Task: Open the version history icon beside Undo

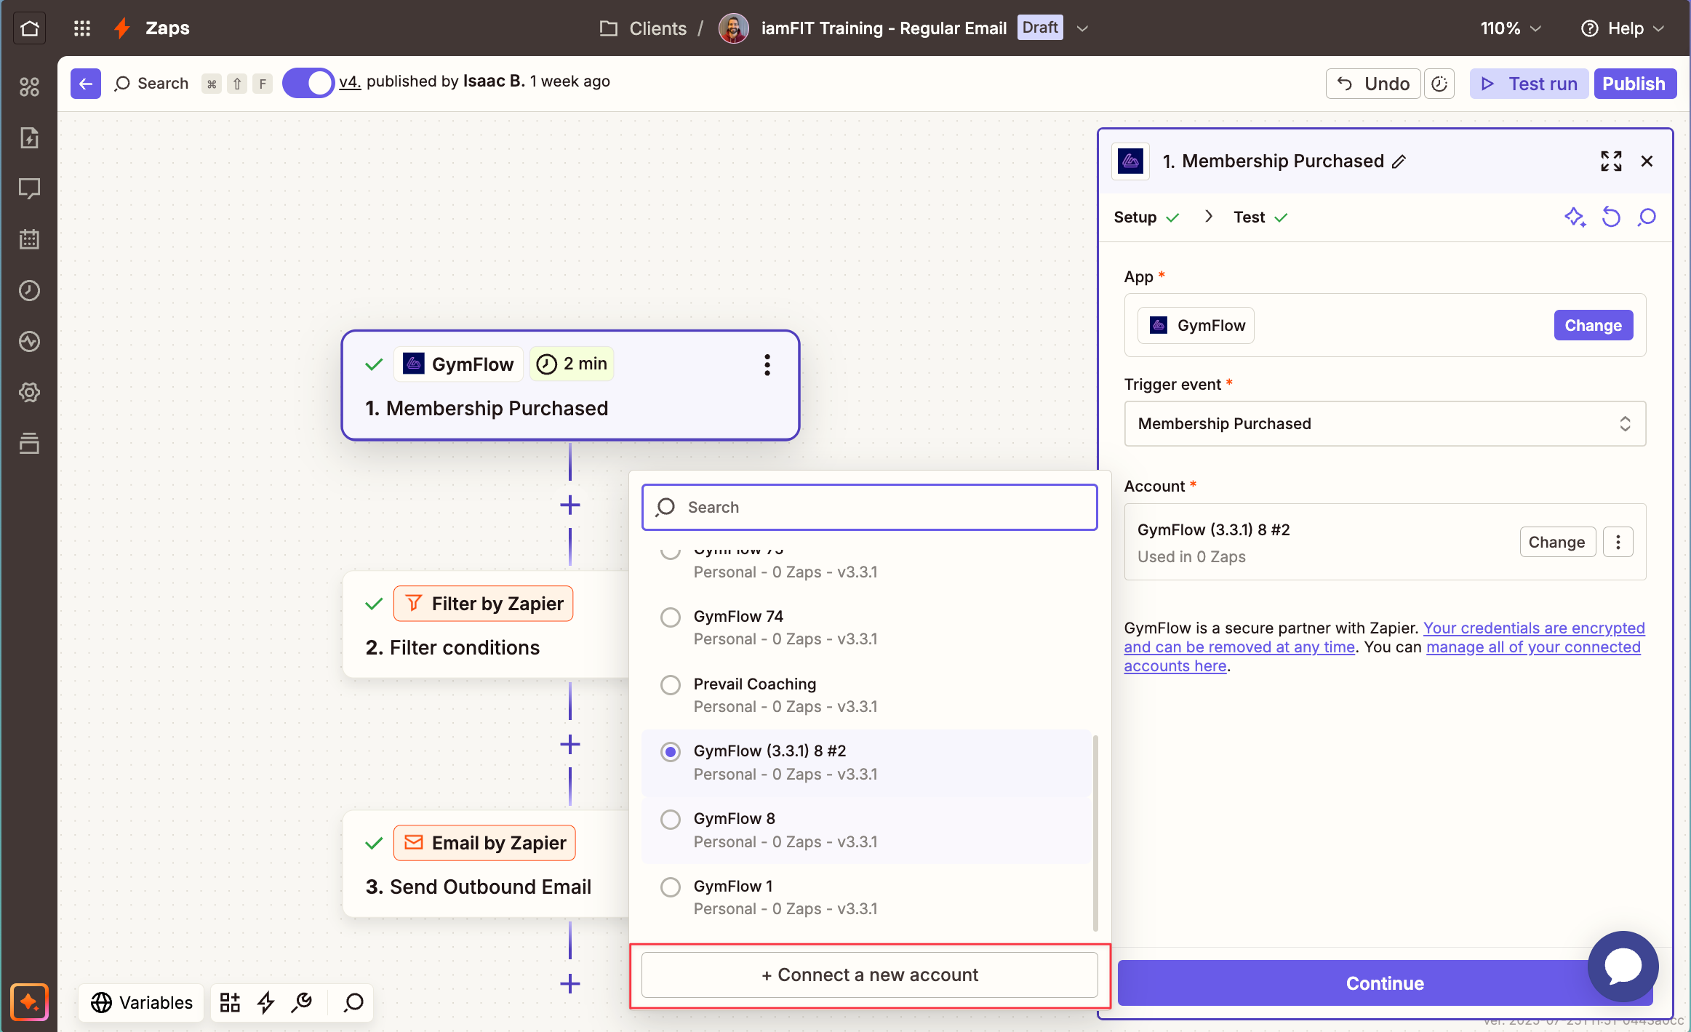Action: [1439, 84]
